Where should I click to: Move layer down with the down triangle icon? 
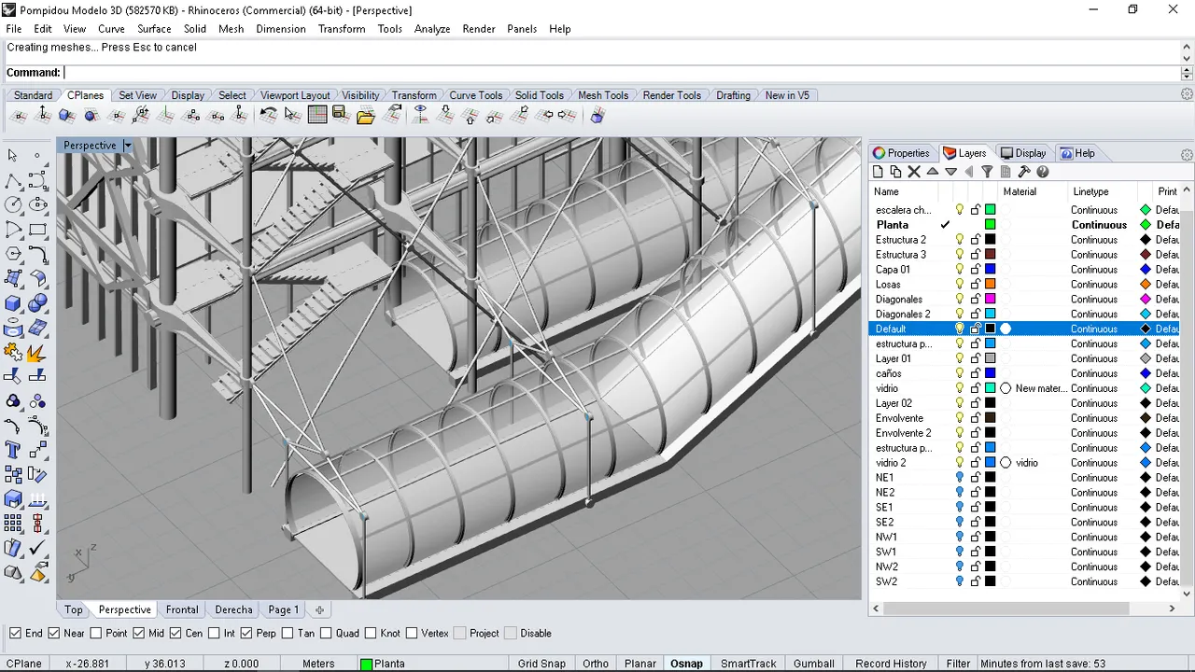coord(950,172)
